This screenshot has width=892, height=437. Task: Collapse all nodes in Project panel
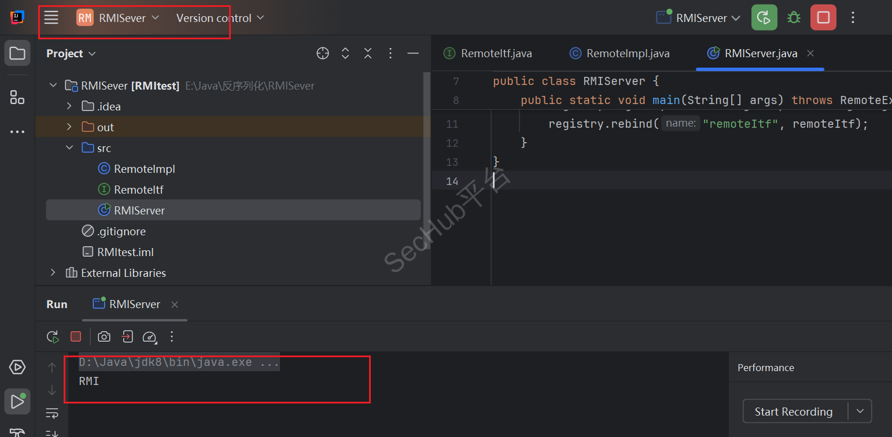(x=368, y=54)
